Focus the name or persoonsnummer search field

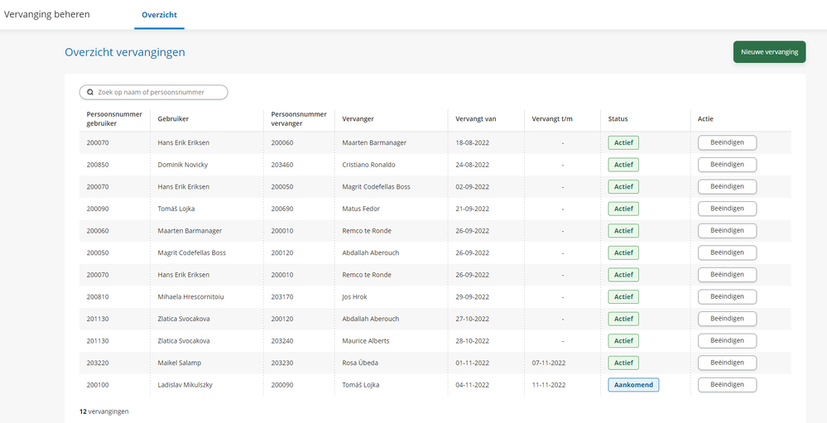click(x=157, y=93)
